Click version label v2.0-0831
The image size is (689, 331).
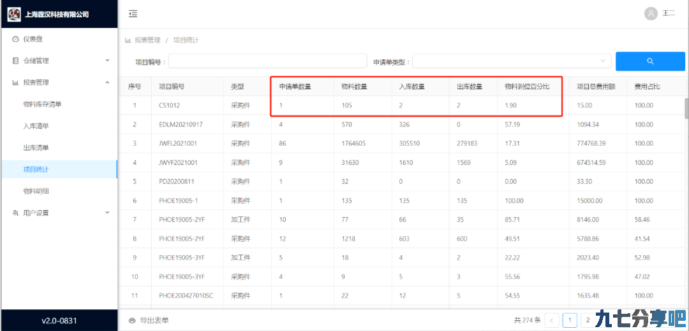tap(59, 321)
